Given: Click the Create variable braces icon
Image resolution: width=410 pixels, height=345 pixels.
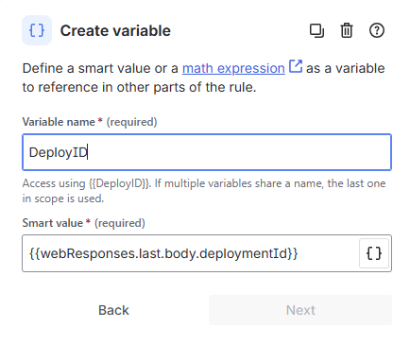Looking at the screenshot, I should point(37,30).
